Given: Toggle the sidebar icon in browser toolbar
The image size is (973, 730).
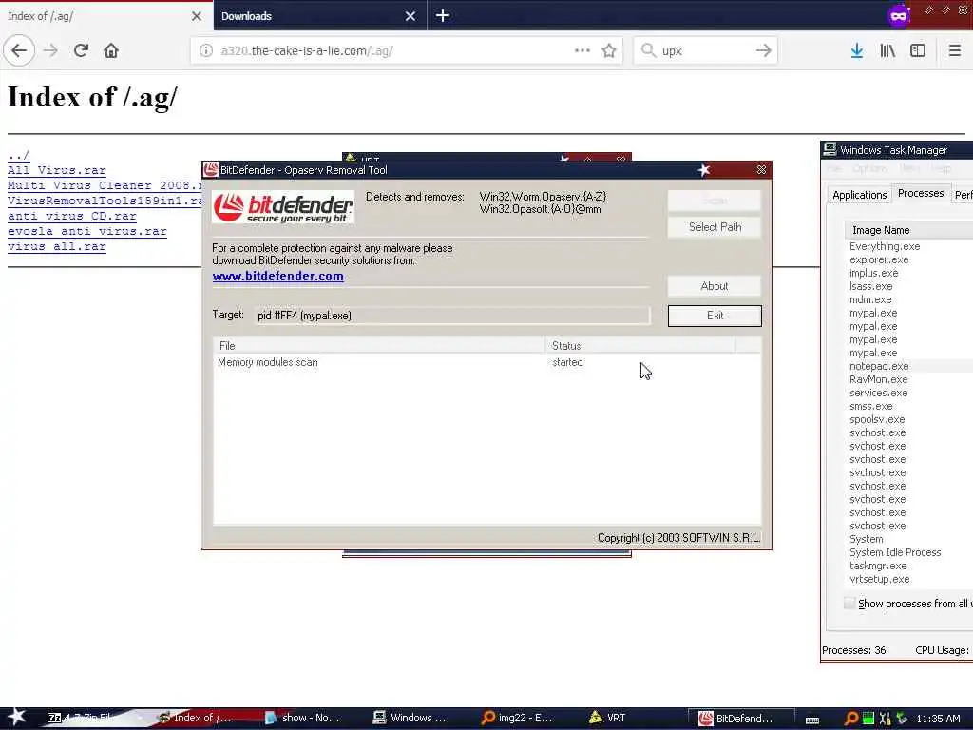Looking at the screenshot, I should pyautogui.click(x=918, y=50).
